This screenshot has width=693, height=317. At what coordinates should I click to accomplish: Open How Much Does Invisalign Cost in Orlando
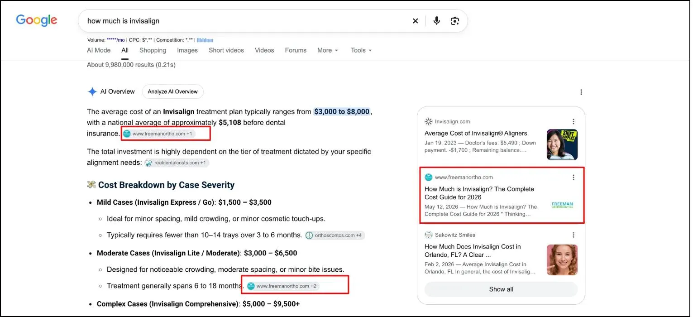point(473,250)
